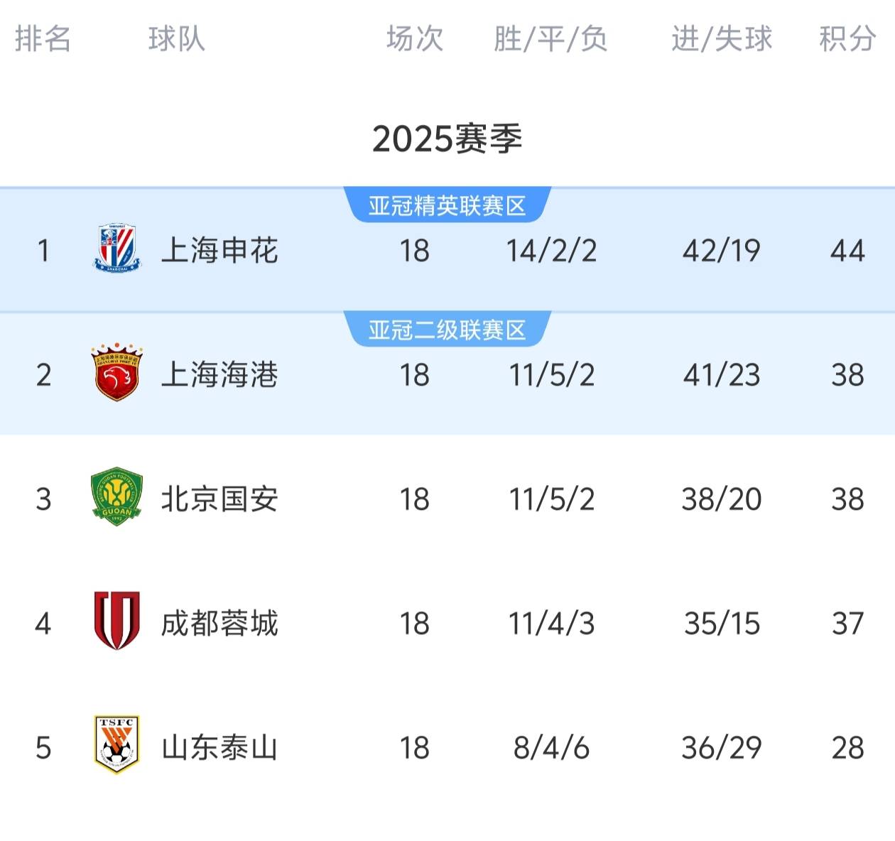Viewport: 895px width, 841px height.
Task: Tap the 场次 column header
Action: pos(415,38)
